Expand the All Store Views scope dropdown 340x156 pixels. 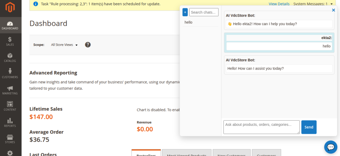(64, 45)
